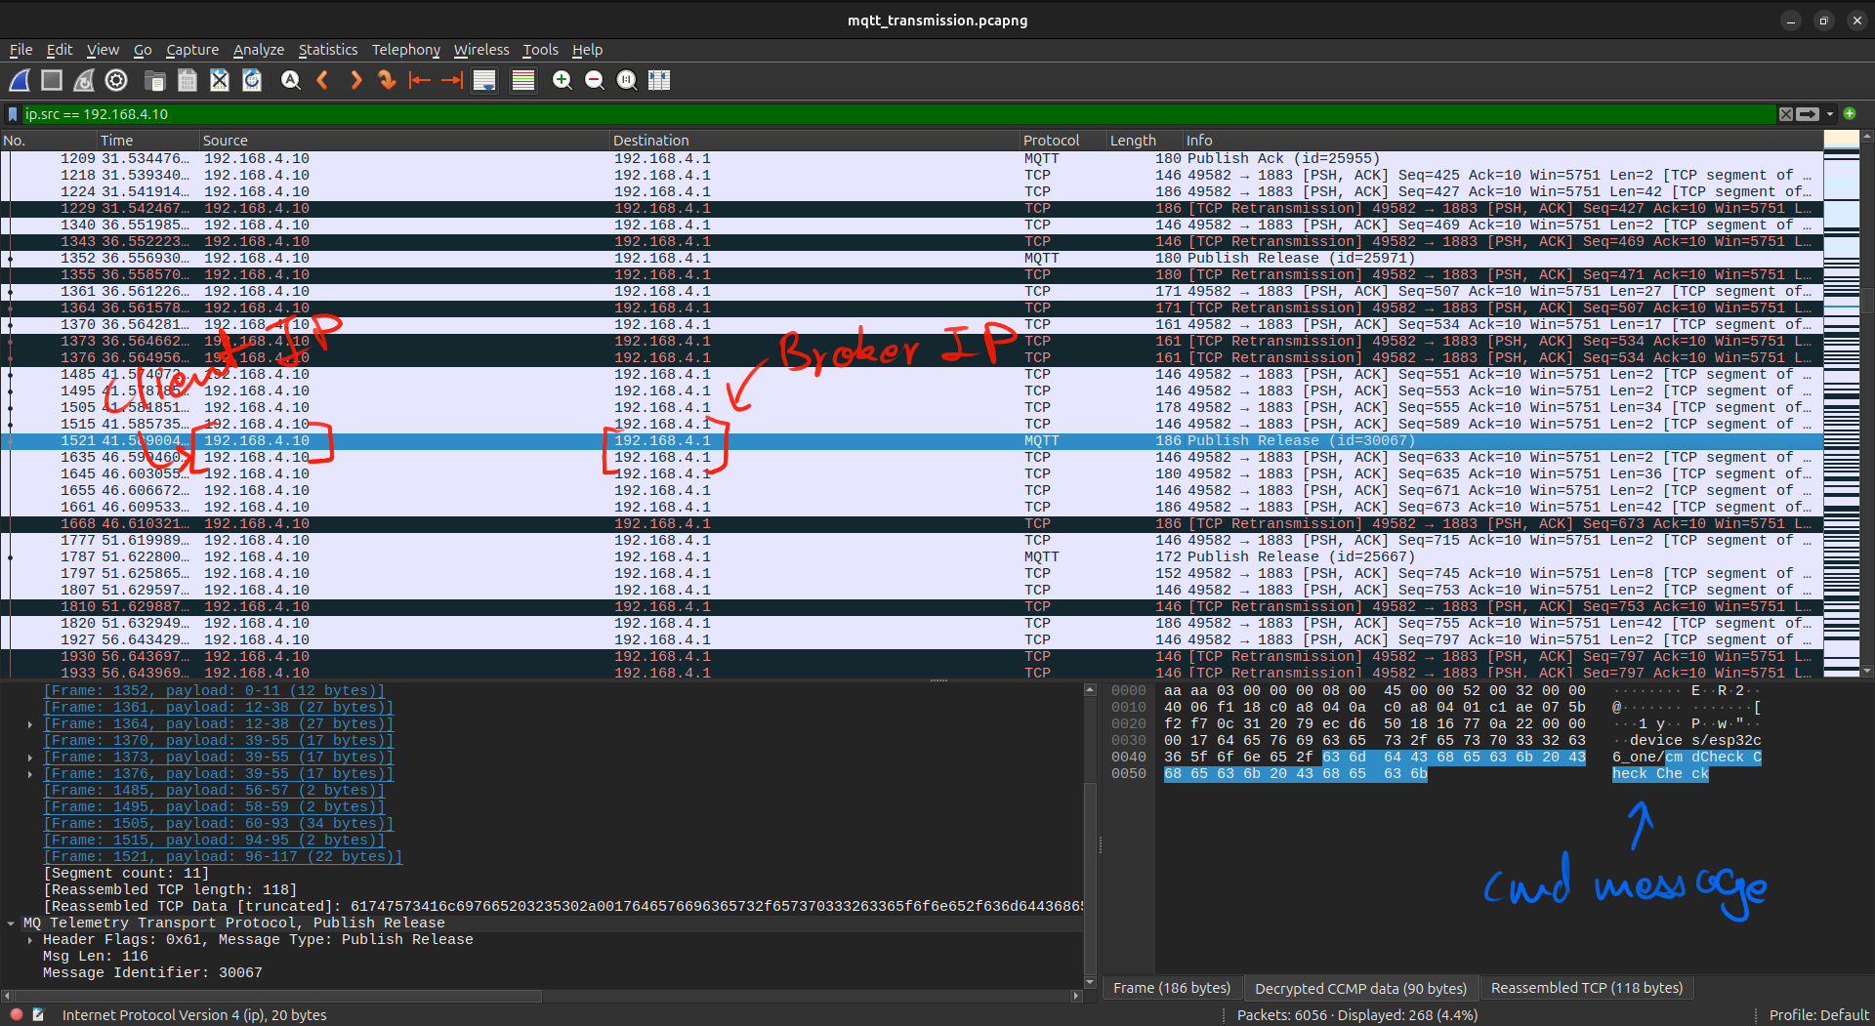Go to specified packet icon
Image resolution: width=1875 pixels, height=1026 pixels.
click(x=388, y=81)
